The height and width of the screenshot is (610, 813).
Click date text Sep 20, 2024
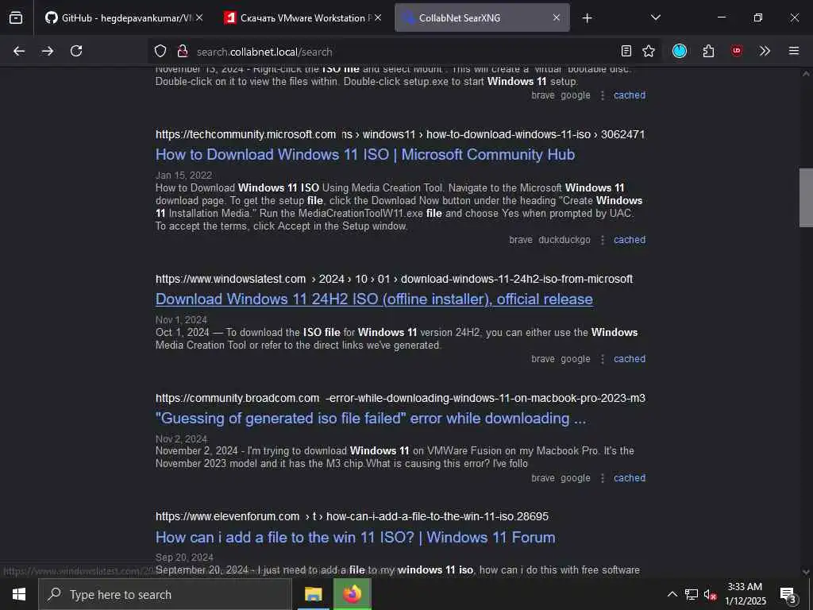click(184, 558)
